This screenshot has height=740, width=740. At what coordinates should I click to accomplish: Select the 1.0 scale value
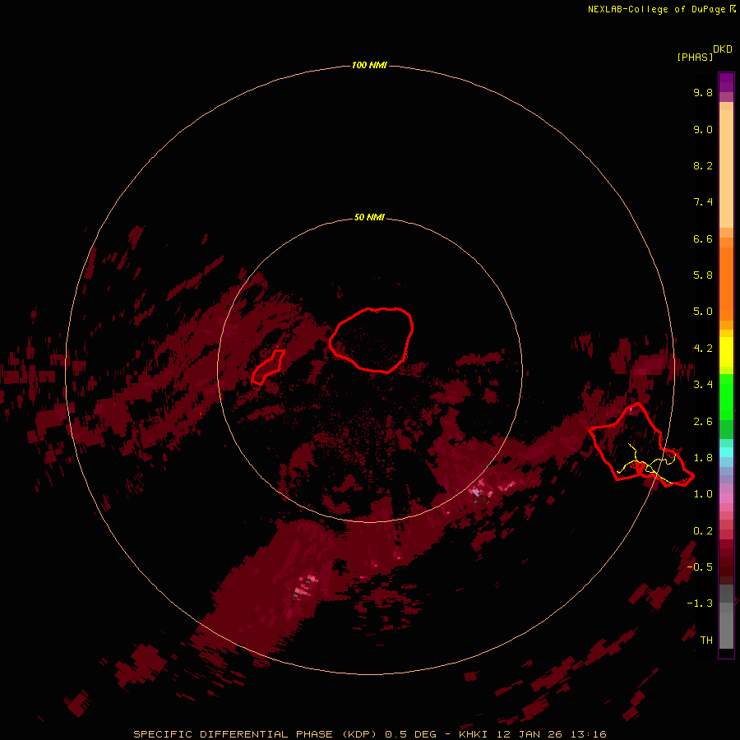coord(703,494)
